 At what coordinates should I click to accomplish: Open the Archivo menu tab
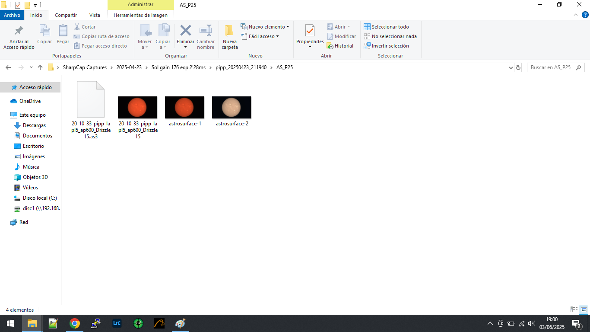[x=12, y=15]
